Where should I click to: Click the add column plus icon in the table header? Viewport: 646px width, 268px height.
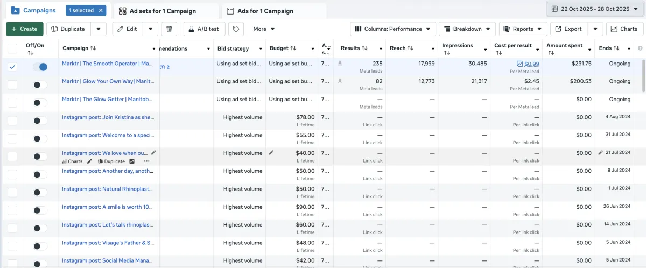click(x=640, y=48)
